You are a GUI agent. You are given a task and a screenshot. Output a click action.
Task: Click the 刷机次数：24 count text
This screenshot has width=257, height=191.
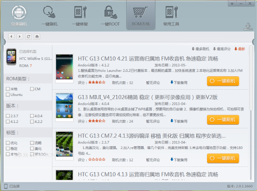click(x=122, y=121)
